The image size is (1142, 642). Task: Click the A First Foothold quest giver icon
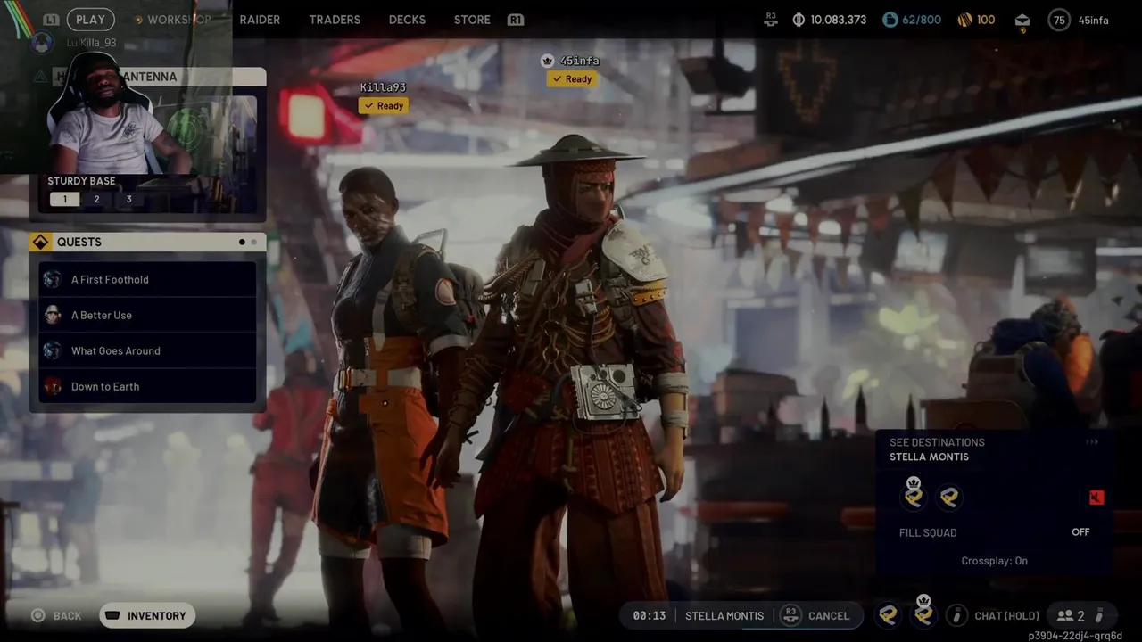click(53, 279)
